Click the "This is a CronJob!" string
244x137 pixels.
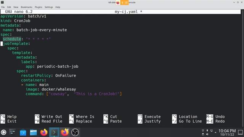(96, 94)
